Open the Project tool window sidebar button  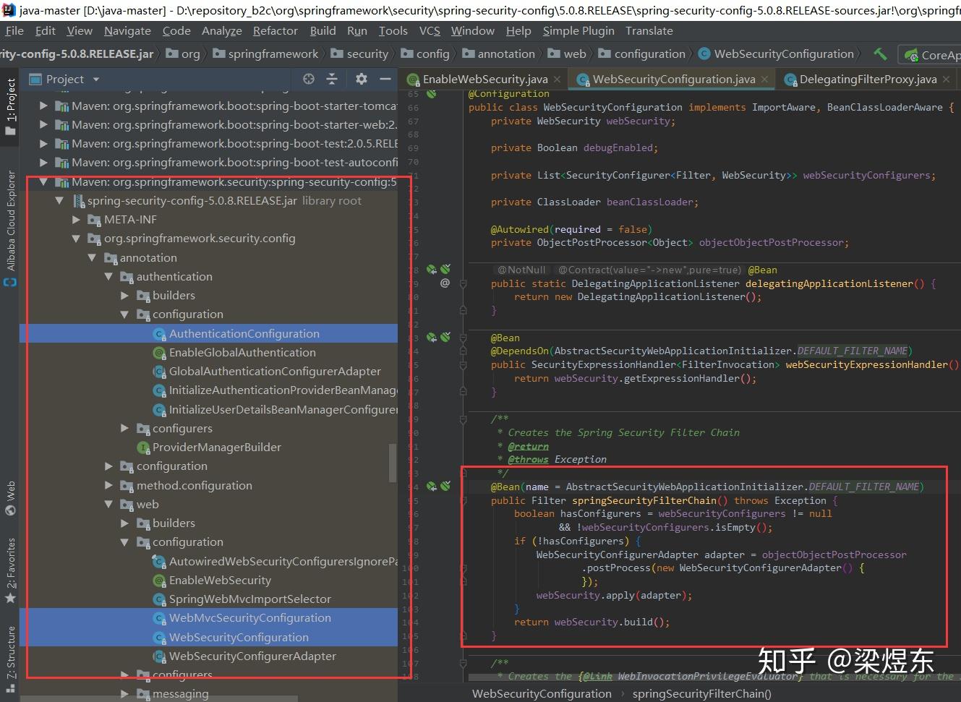10,106
